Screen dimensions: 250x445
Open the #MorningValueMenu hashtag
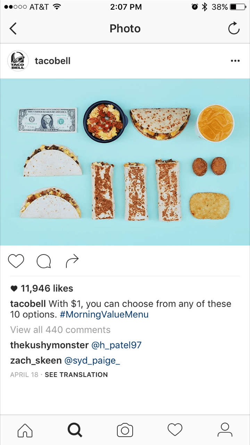coord(104,315)
